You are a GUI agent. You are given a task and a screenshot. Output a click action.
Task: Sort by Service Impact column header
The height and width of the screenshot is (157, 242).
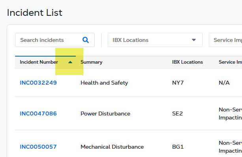point(230,62)
